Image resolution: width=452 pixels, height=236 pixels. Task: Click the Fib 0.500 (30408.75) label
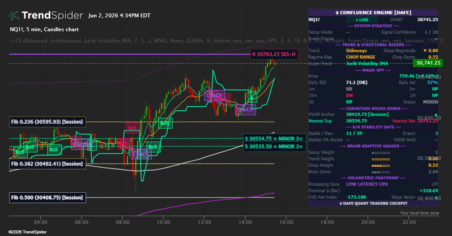pyautogui.click(x=47, y=197)
